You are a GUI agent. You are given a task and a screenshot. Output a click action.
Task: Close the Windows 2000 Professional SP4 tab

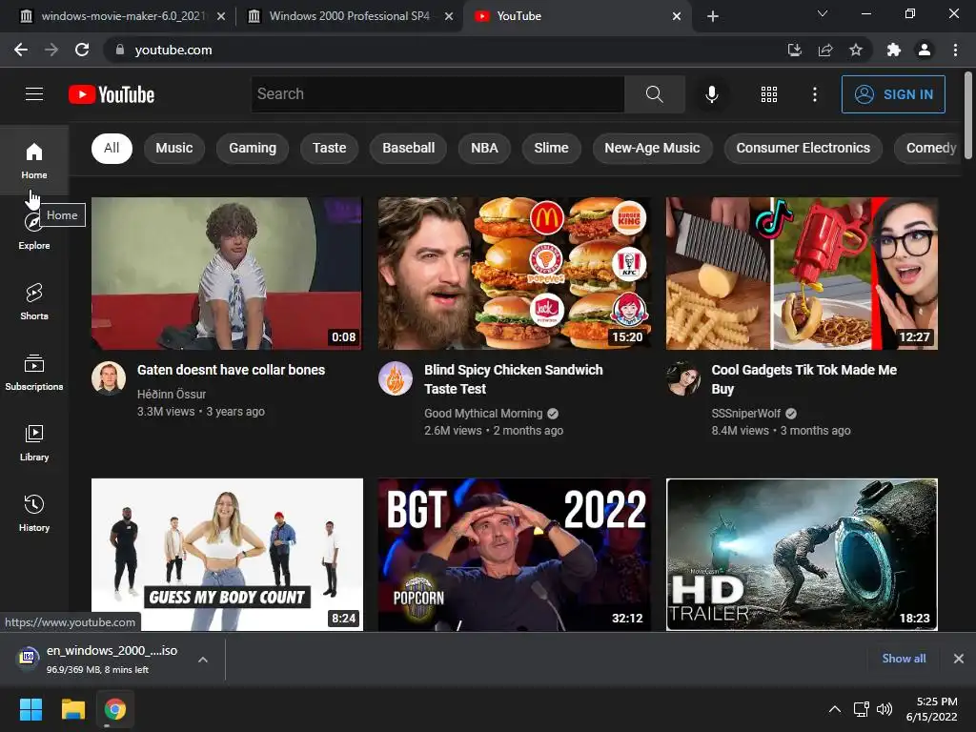[449, 16]
